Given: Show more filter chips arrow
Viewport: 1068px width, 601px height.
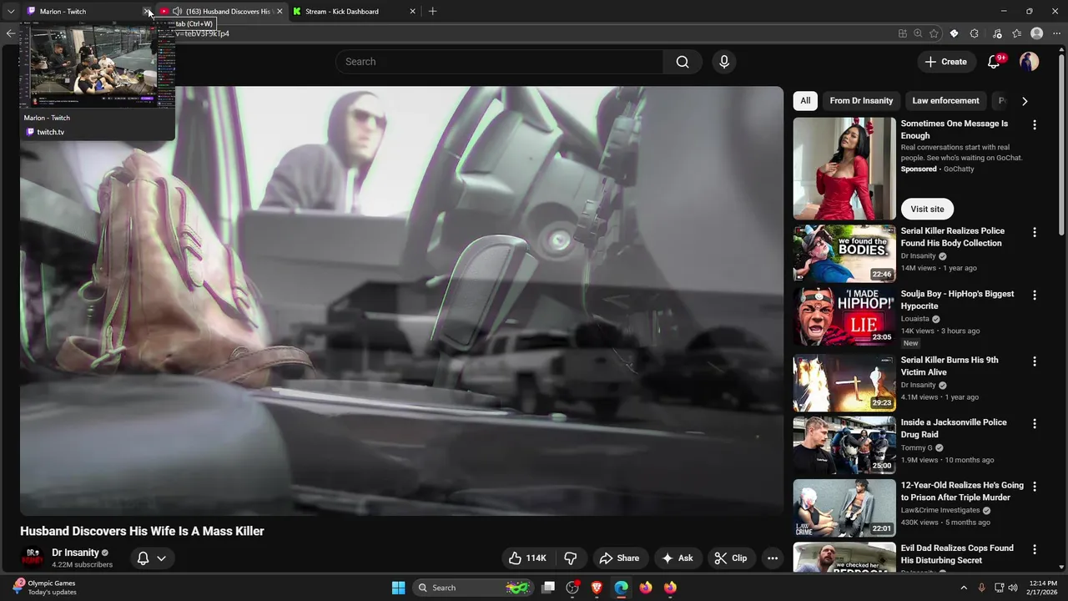Looking at the screenshot, I should (x=1025, y=101).
